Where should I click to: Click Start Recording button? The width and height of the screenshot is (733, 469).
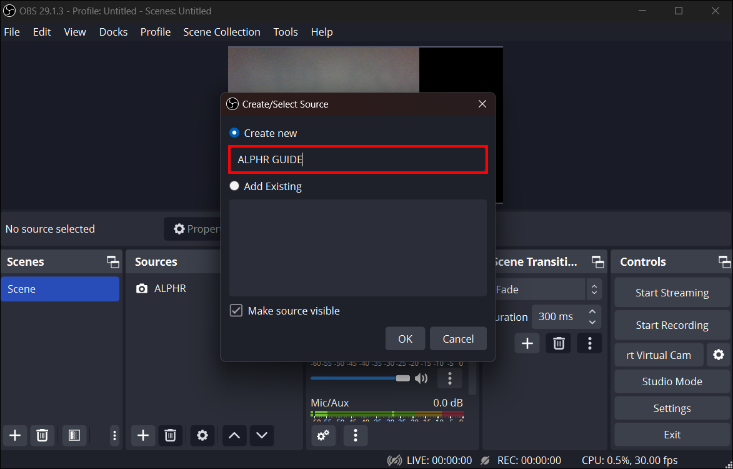point(672,325)
